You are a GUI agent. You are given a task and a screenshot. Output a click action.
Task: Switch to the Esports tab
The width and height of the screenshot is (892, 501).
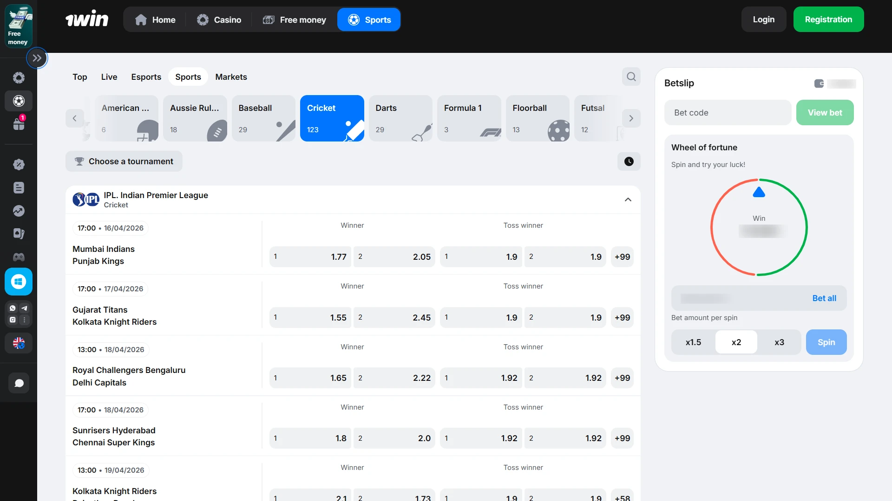146,77
